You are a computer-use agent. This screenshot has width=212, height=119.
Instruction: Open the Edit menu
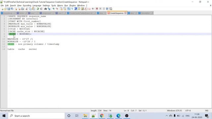point(7,6)
